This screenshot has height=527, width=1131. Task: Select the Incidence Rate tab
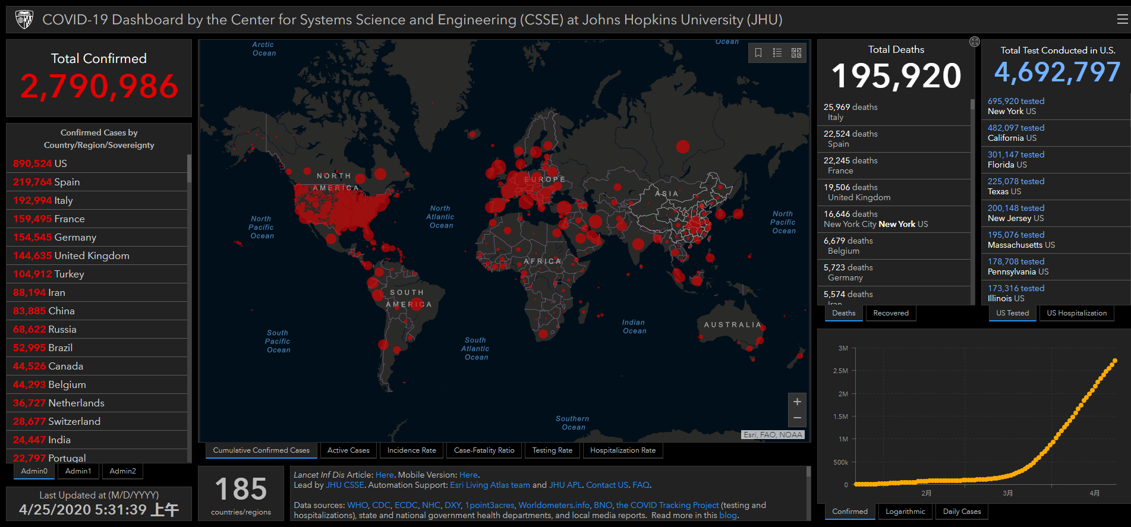[411, 450]
